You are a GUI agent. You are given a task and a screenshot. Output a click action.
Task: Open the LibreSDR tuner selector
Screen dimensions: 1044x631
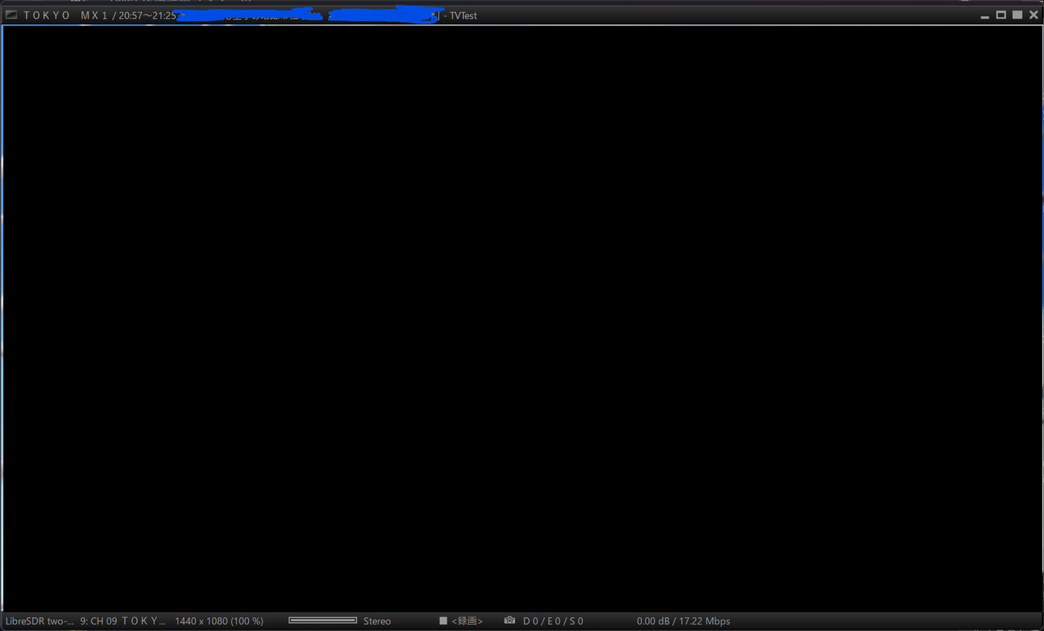pos(40,621)
